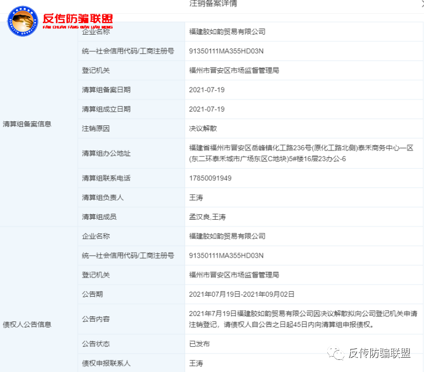Viewport: 424px width, 372px height.
Task: Click 福州市晋安区市场监督管理局 in 清算组备案信息 section
Action: [234, 71]
